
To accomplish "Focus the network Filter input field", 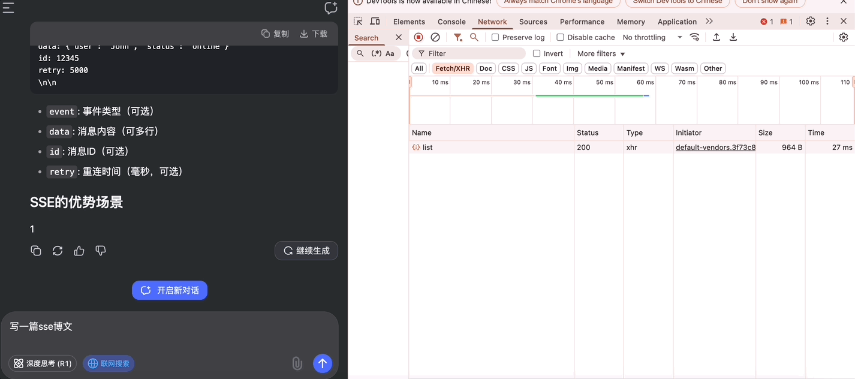I will (x=469, y=53).
